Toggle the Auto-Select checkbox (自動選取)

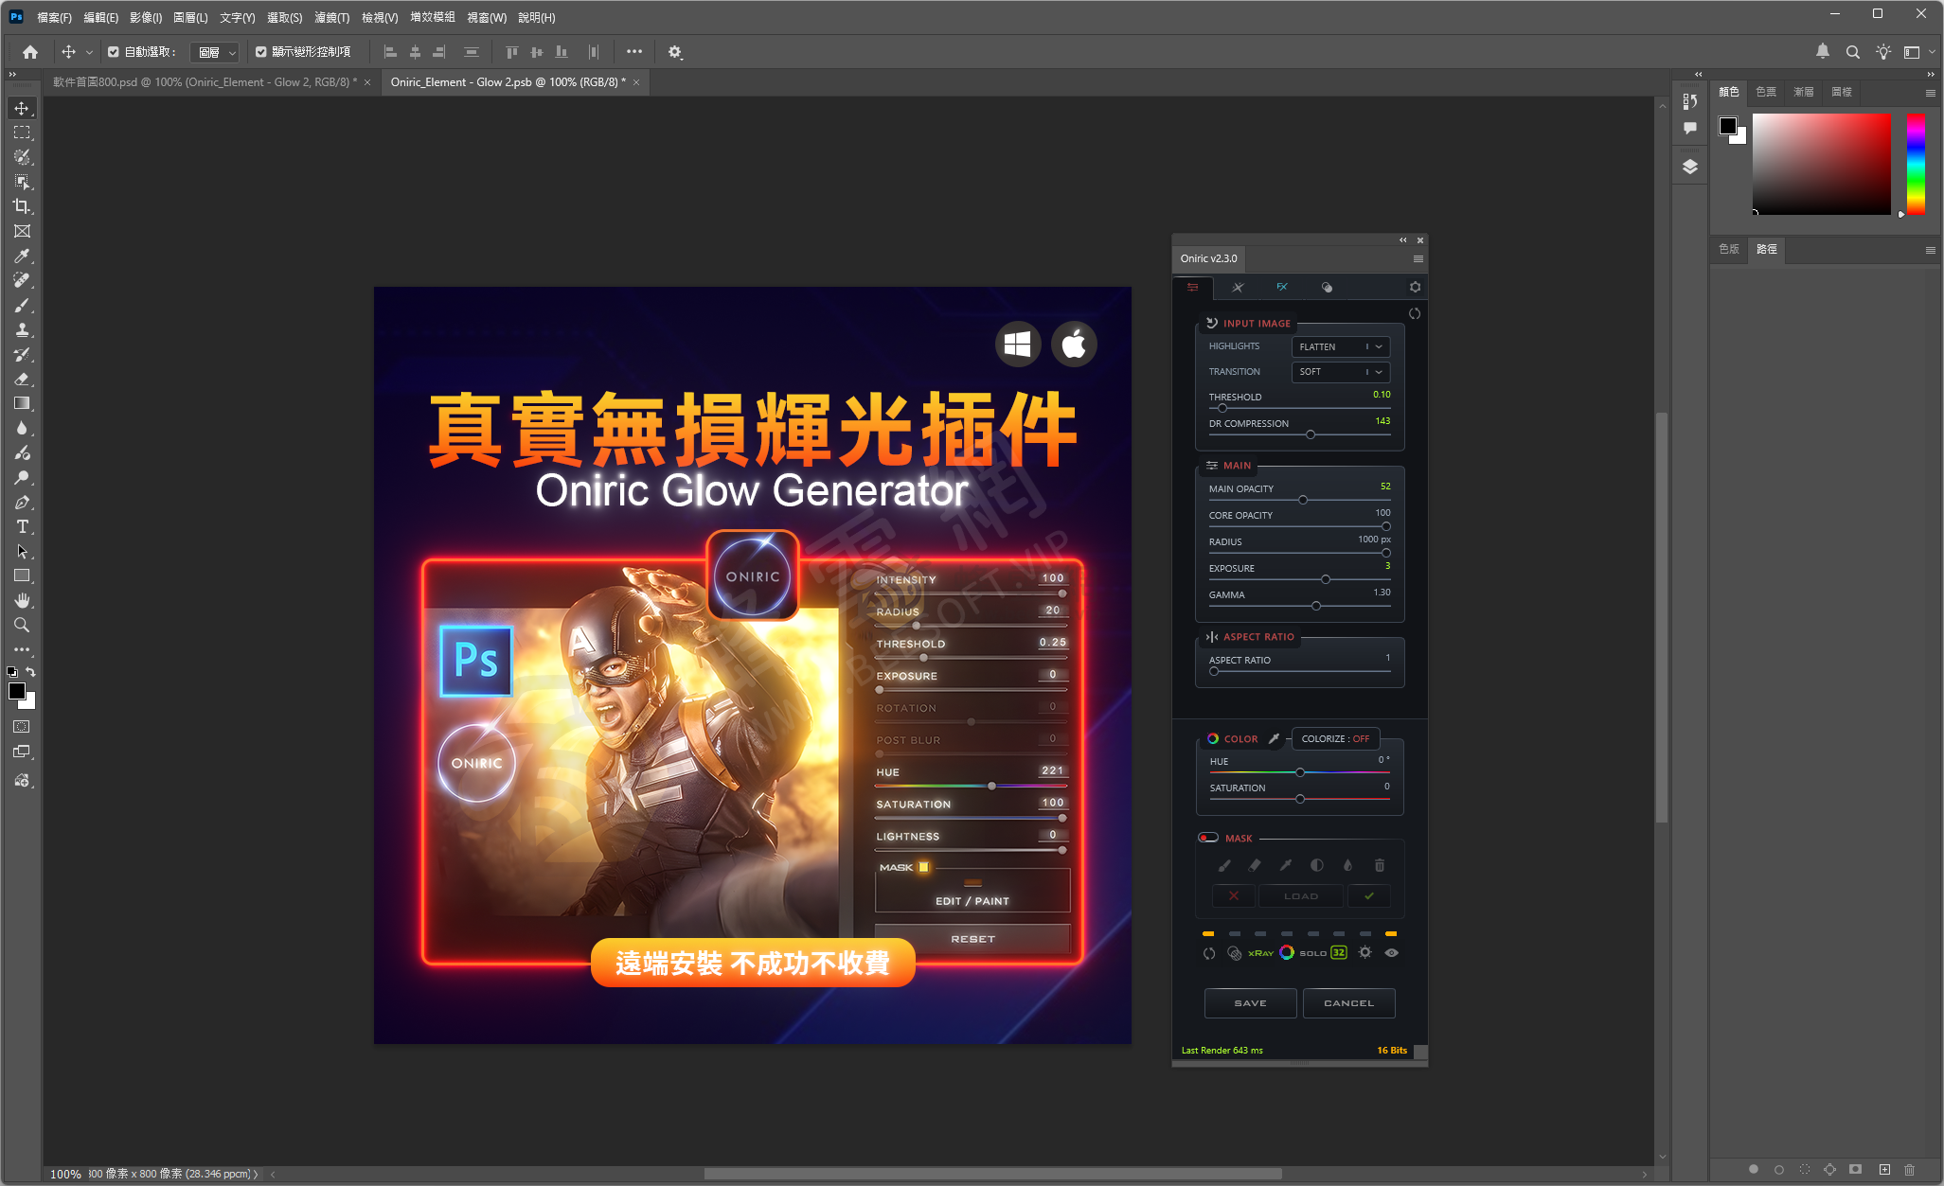click(x=114, y=52)
